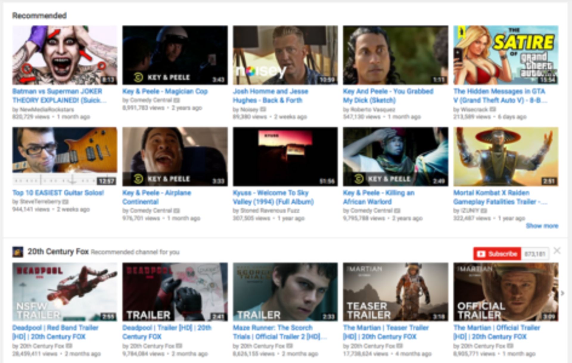View the subscriber count next to Subscribe

534,254
